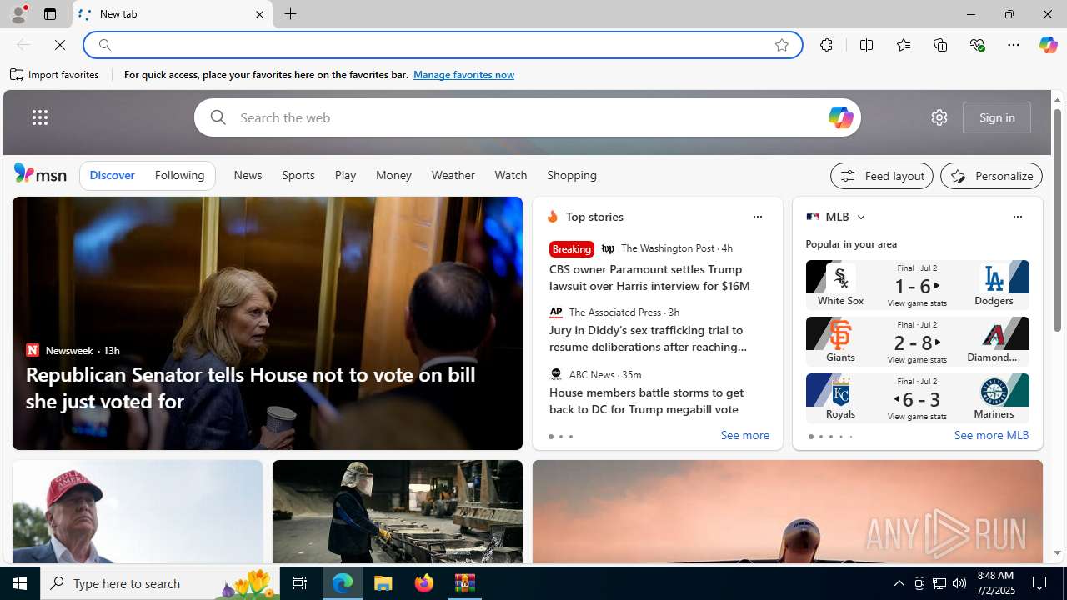Show hidden system tray icons

(899, 583)
